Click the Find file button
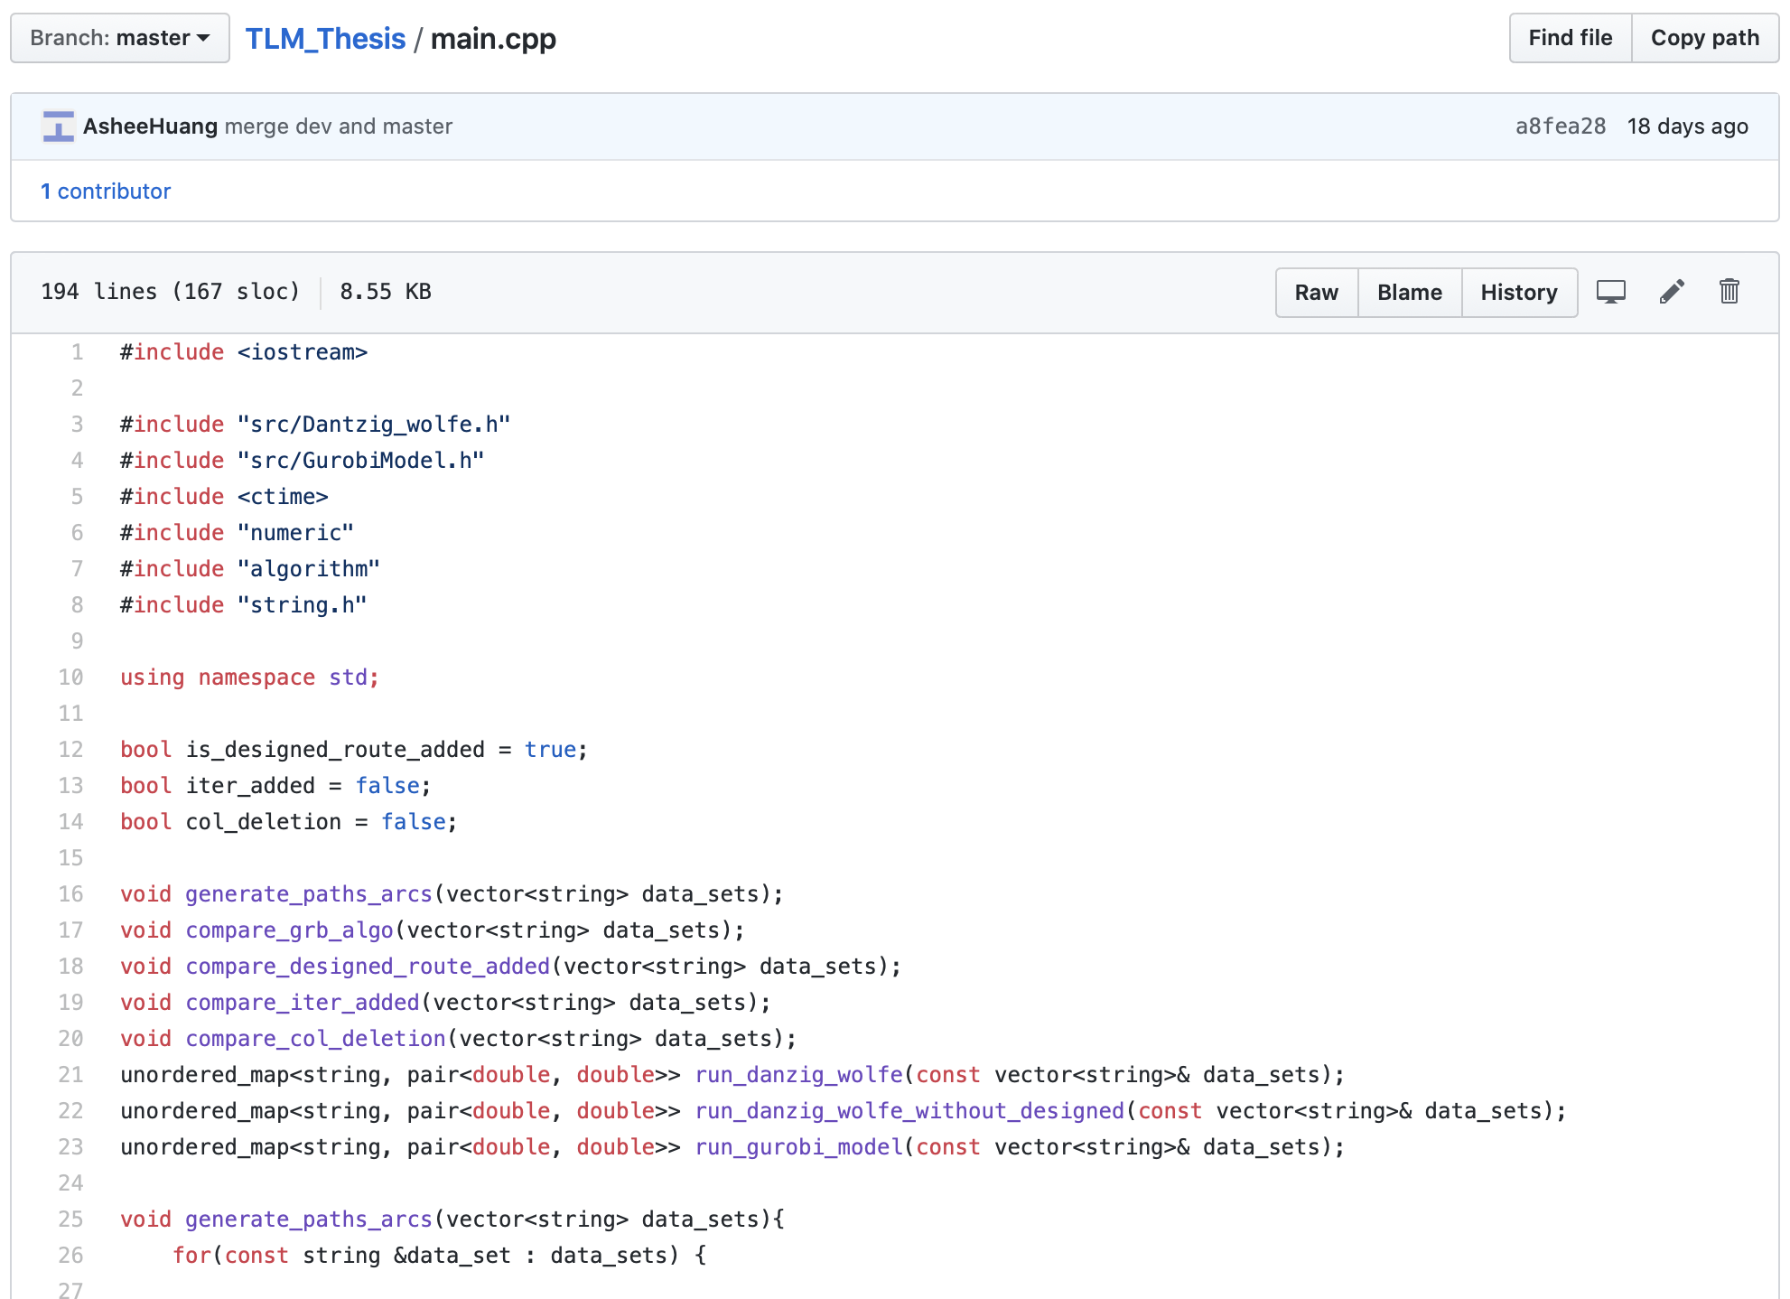Viewport: 1790px width, 1299px height. tap(1570, 38)
